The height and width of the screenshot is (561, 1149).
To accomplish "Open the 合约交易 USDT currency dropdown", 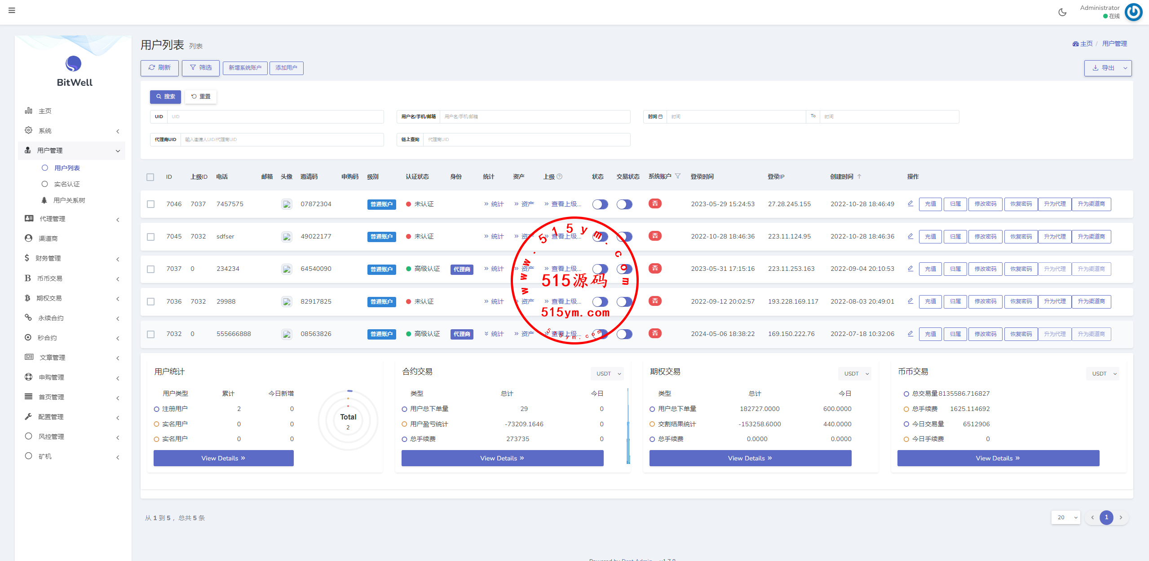I will tap(607, 373).
